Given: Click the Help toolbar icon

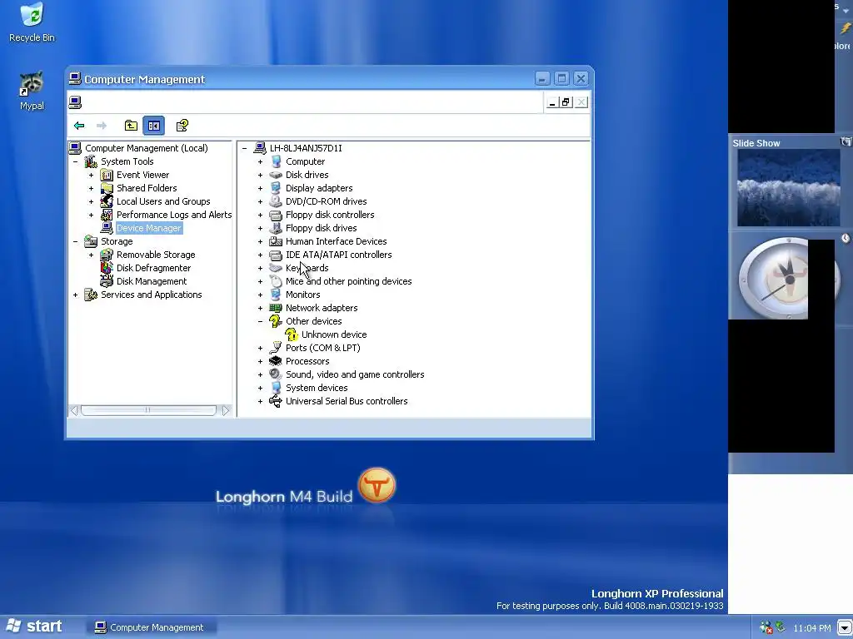Looking at the screenshot, I should click(x=182, y=126).
